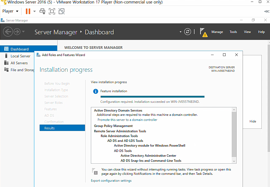This screenshot has height=187, width=270.
Task: Select the Results step in wizard
Action: tap(62, 128)
